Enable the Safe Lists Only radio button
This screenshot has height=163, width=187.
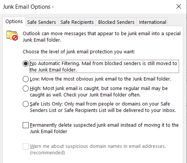coord(26,104)
